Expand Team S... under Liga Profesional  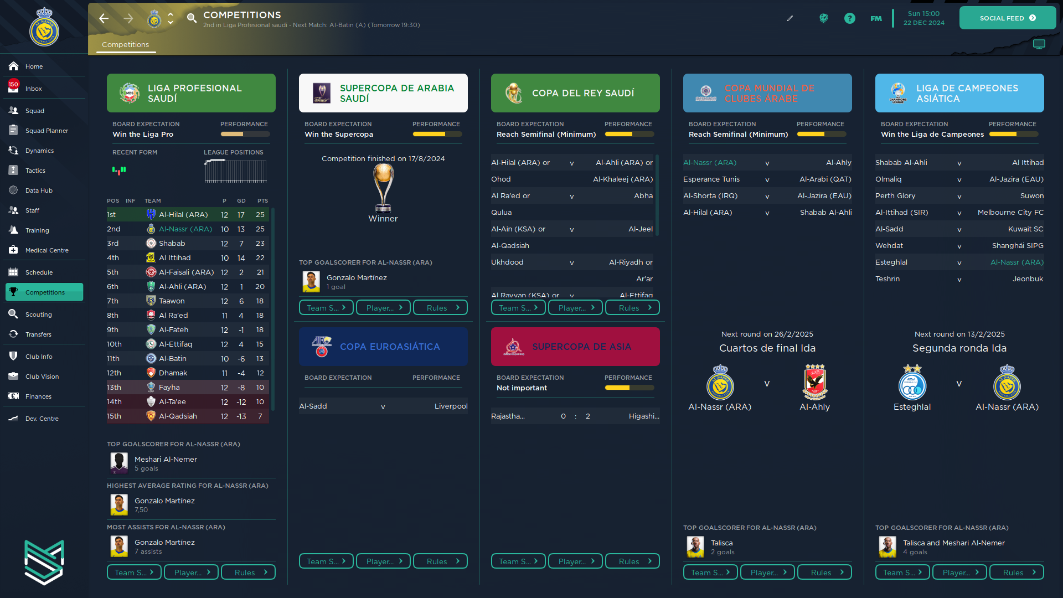point(134,573)
